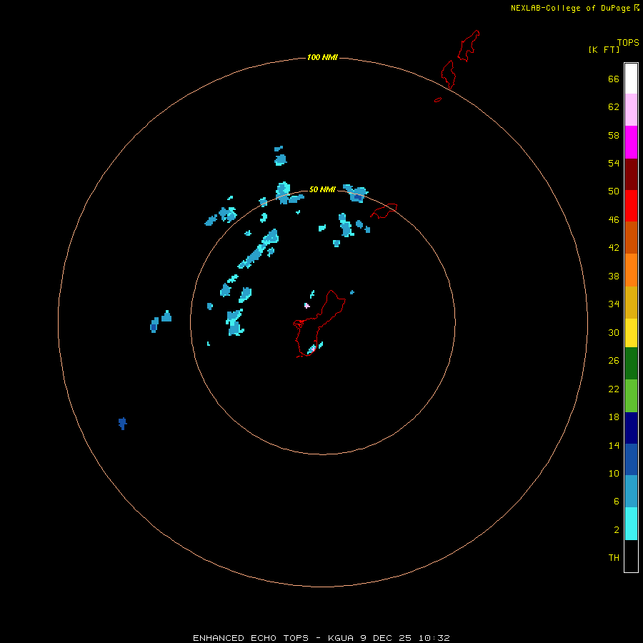Screen dimensions: 643x643
Task: Click the cyan 2 legend swatch
Action: coord(631,524)
